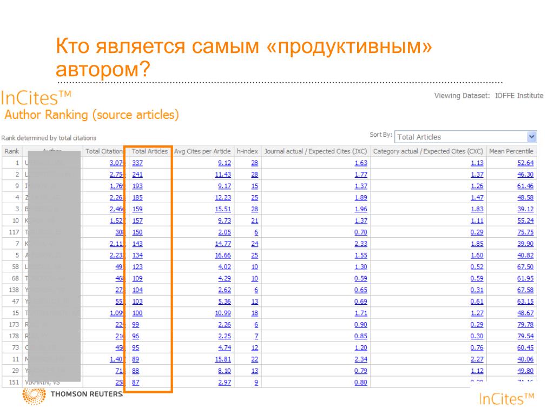Viewport: 554px width, 415px height.
Task: Open the 67.58 mean percentile link
Action: [x=525, y=290]
